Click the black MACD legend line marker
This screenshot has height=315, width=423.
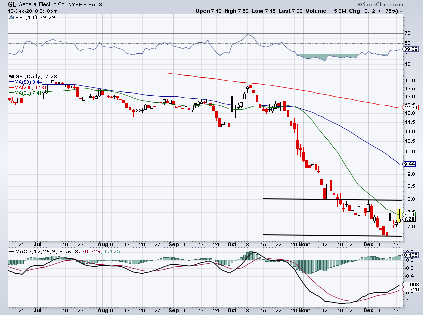[x=11, y=252]
